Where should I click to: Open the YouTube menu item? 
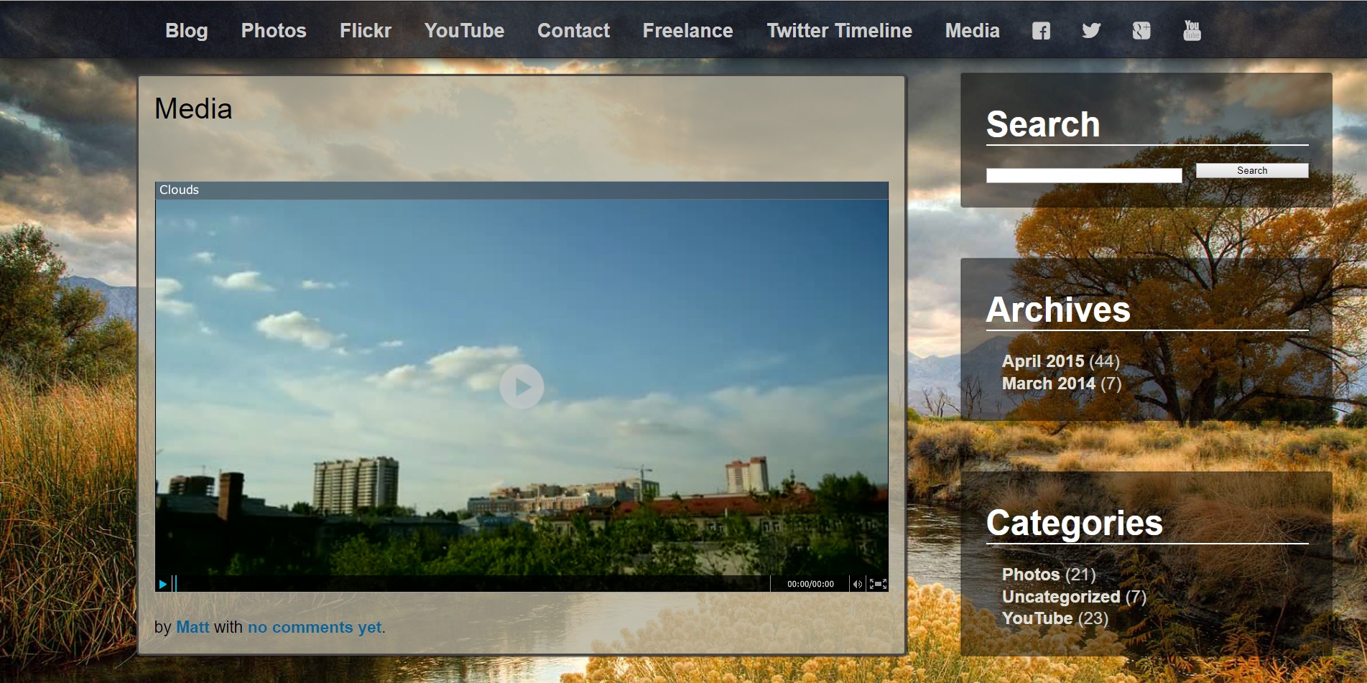[x=464, y=30]
